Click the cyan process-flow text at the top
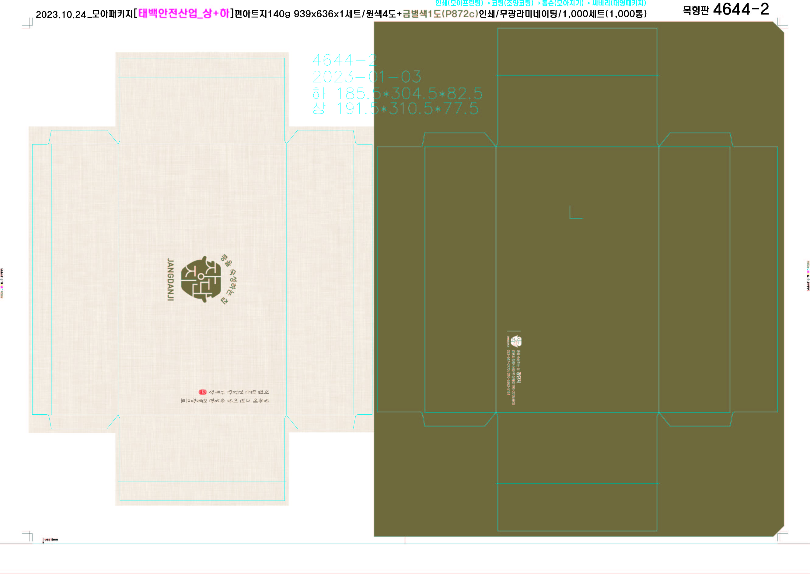This screenshot has height=574, width=810. 540,3
